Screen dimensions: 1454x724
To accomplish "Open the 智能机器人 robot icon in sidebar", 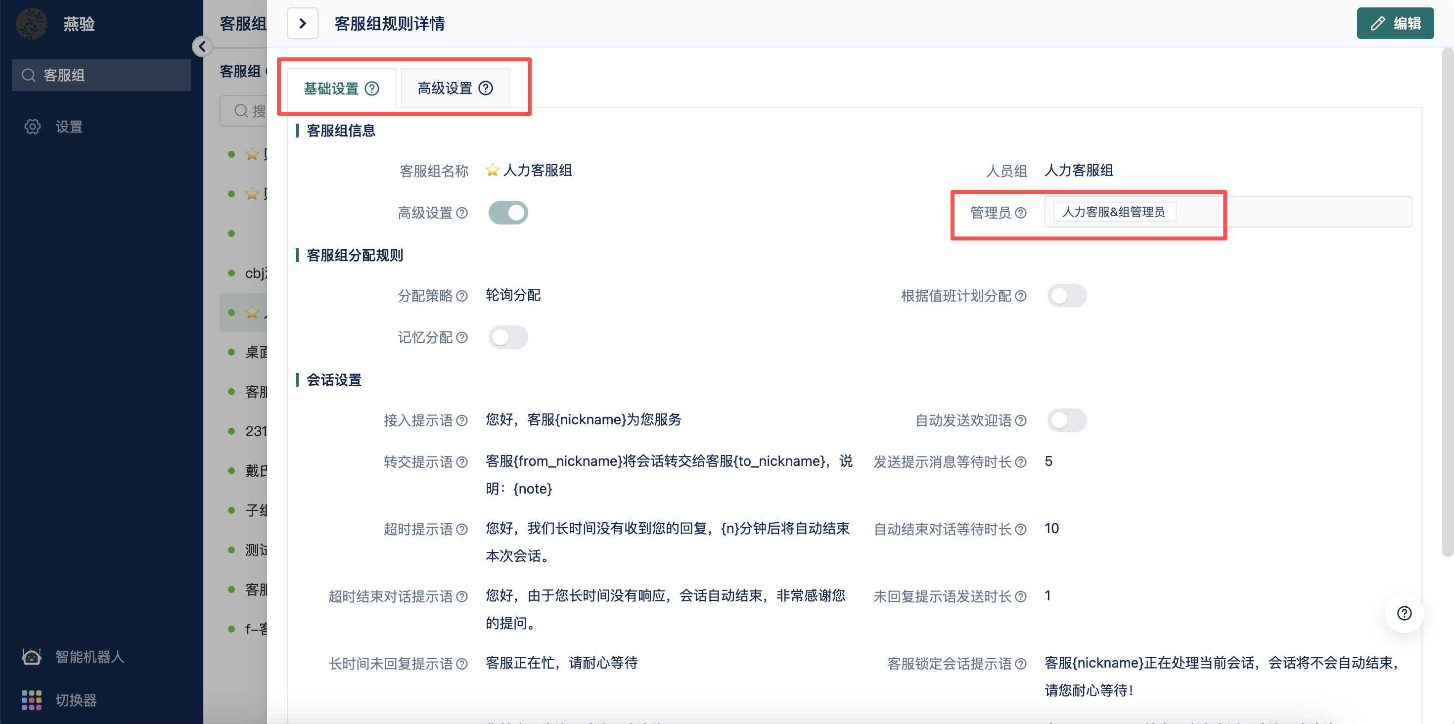I will coord(31,656).
